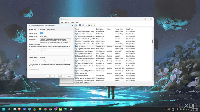Open taskbar Search
This screenshot has height=112, width=200.
point(9,109)
